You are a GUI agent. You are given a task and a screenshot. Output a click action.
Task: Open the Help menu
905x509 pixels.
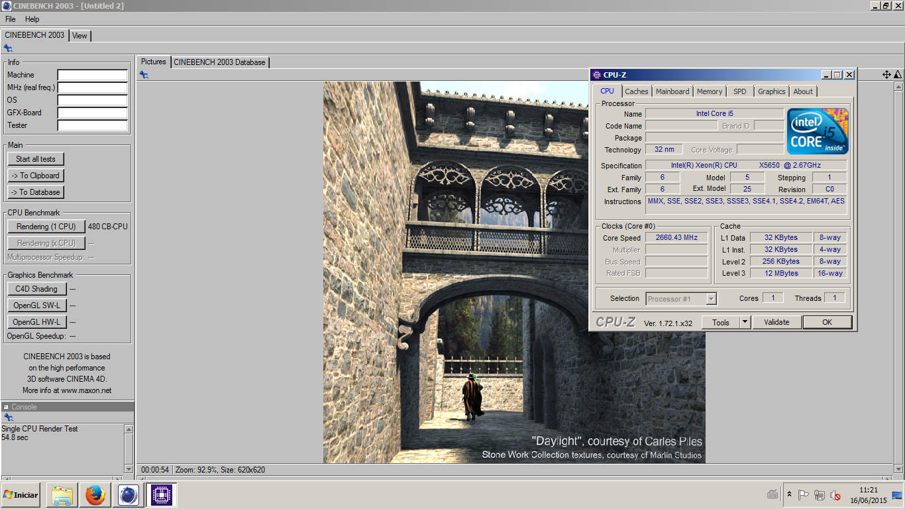32,19
